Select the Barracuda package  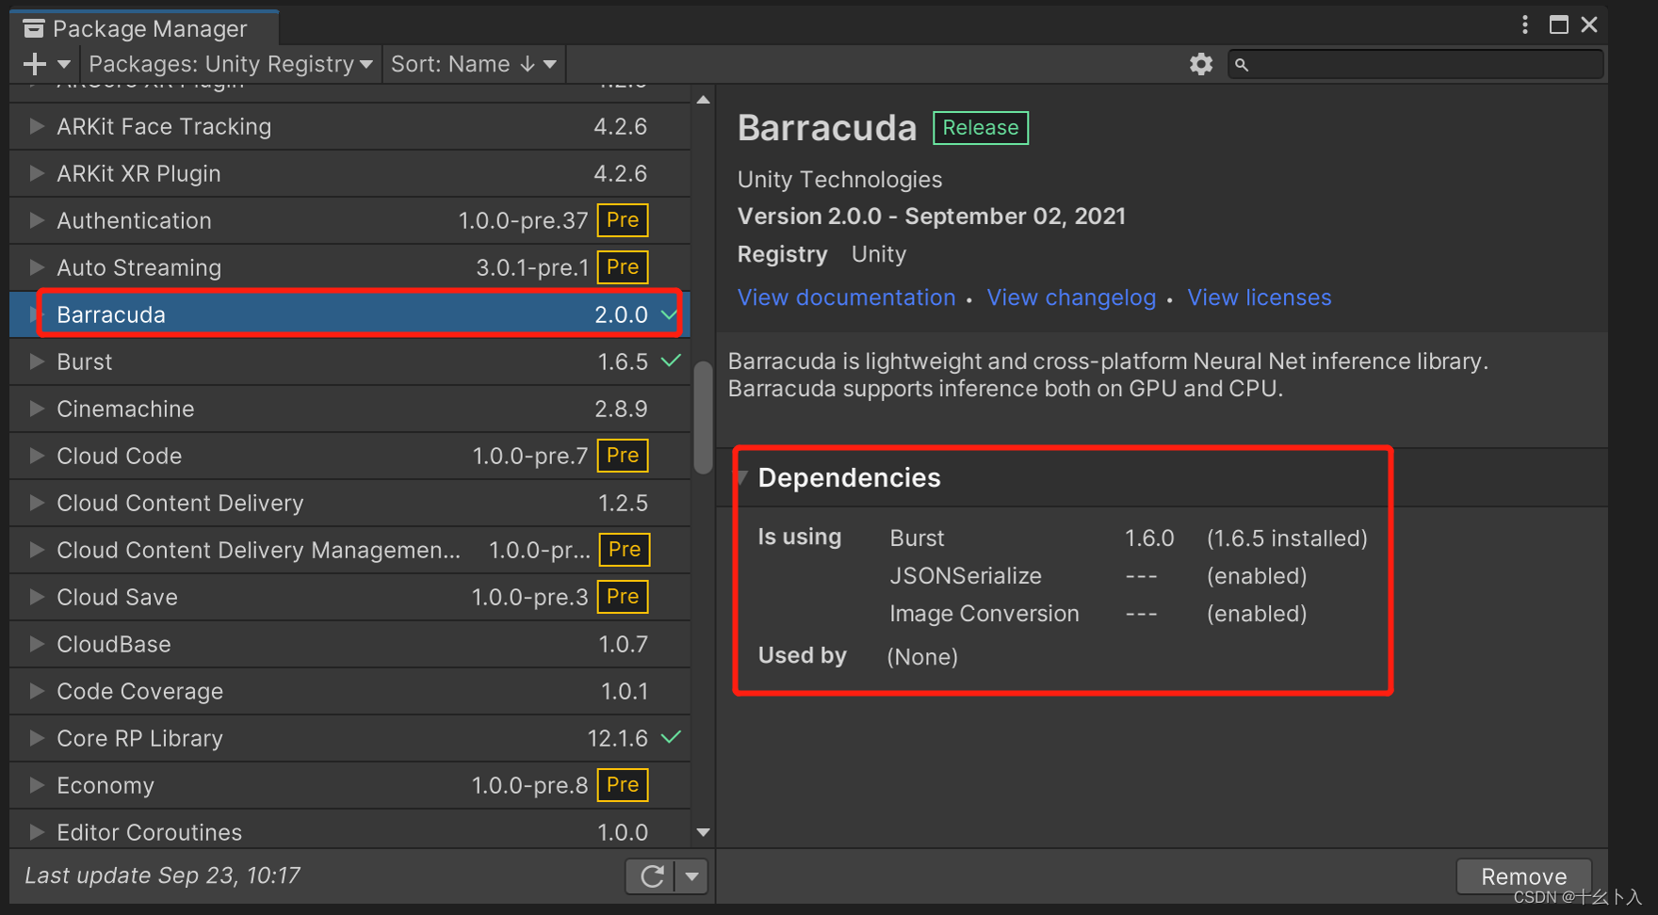[350, 314]
